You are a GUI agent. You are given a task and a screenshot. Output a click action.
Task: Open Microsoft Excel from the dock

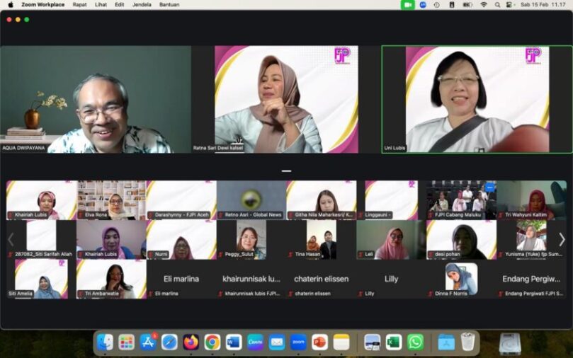[x=394, y=342]
